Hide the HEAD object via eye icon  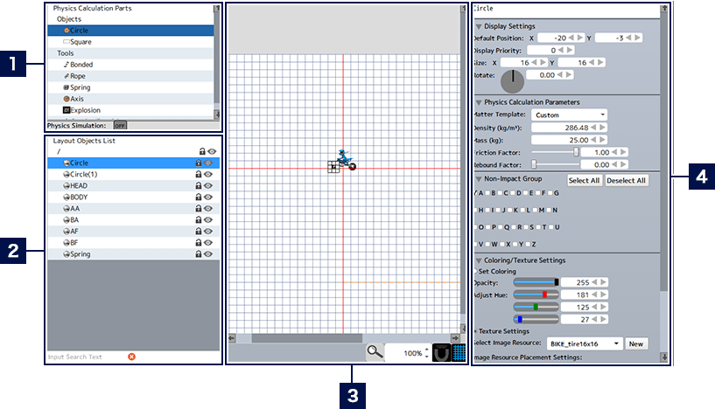[208, 186]
